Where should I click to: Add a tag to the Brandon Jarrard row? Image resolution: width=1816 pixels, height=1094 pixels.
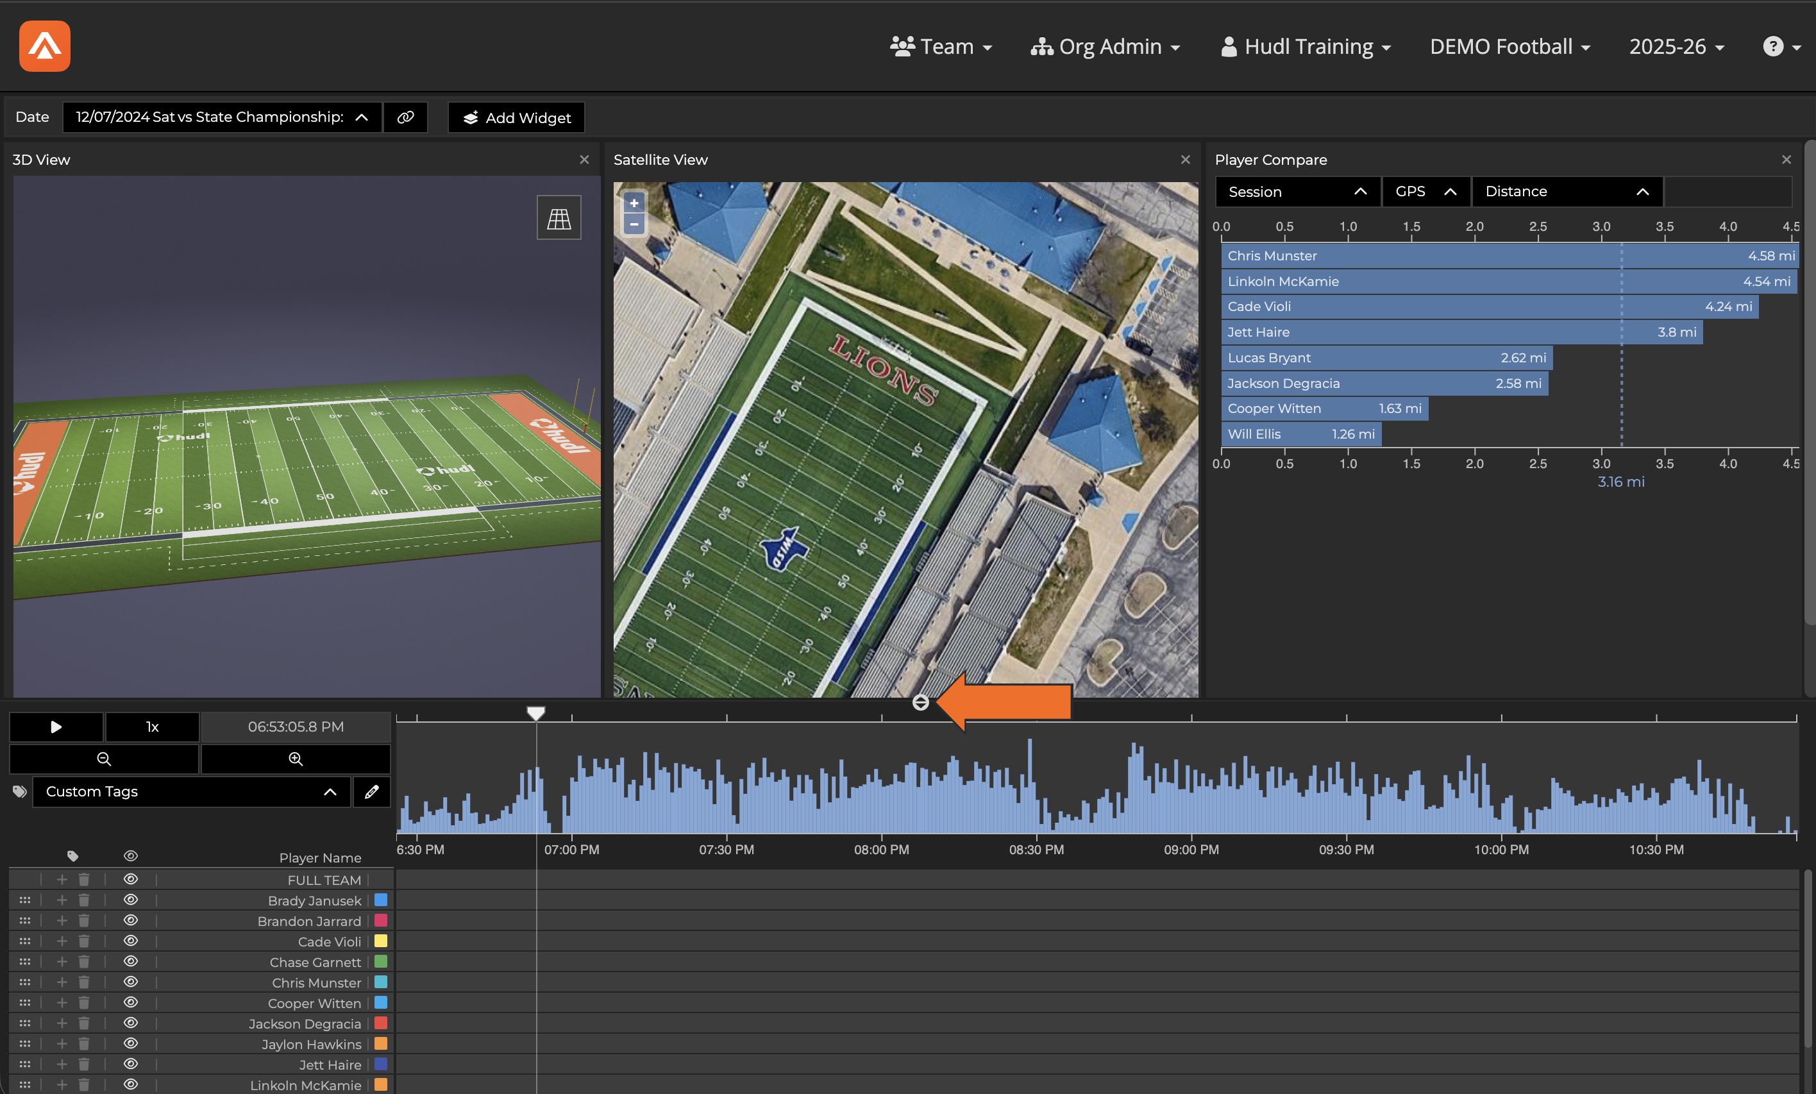(62, 921)
